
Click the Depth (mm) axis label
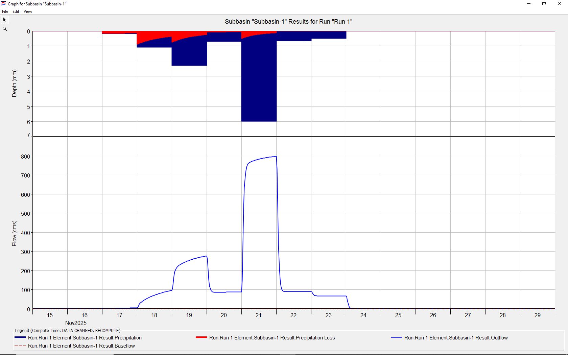coord(14,83)
